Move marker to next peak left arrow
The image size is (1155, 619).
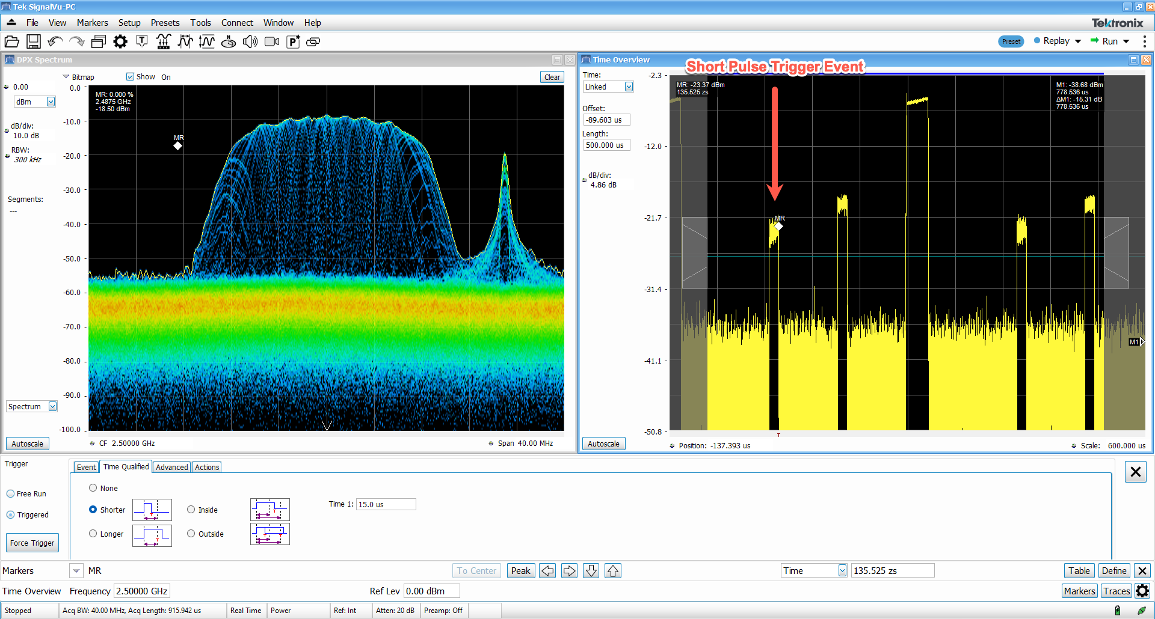547,571
